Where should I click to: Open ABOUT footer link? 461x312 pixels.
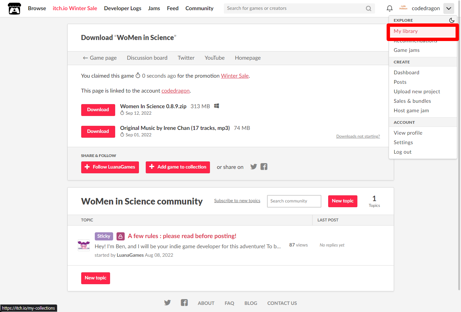pos(206,303)
